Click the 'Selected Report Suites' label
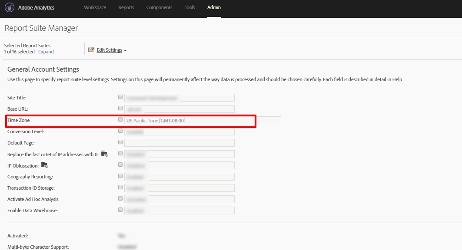 (x=27, y=46)
